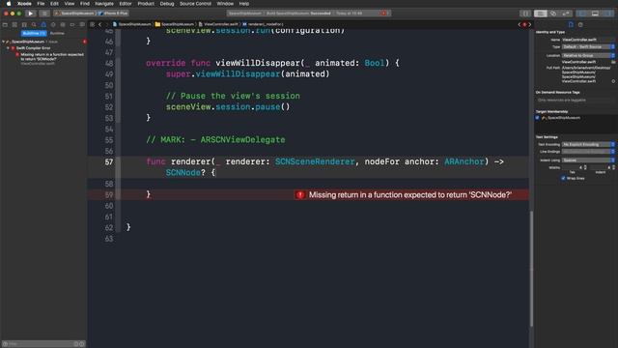Show the Quick Help inspector icon
The image size is (618, 348).
coord(580,24)
